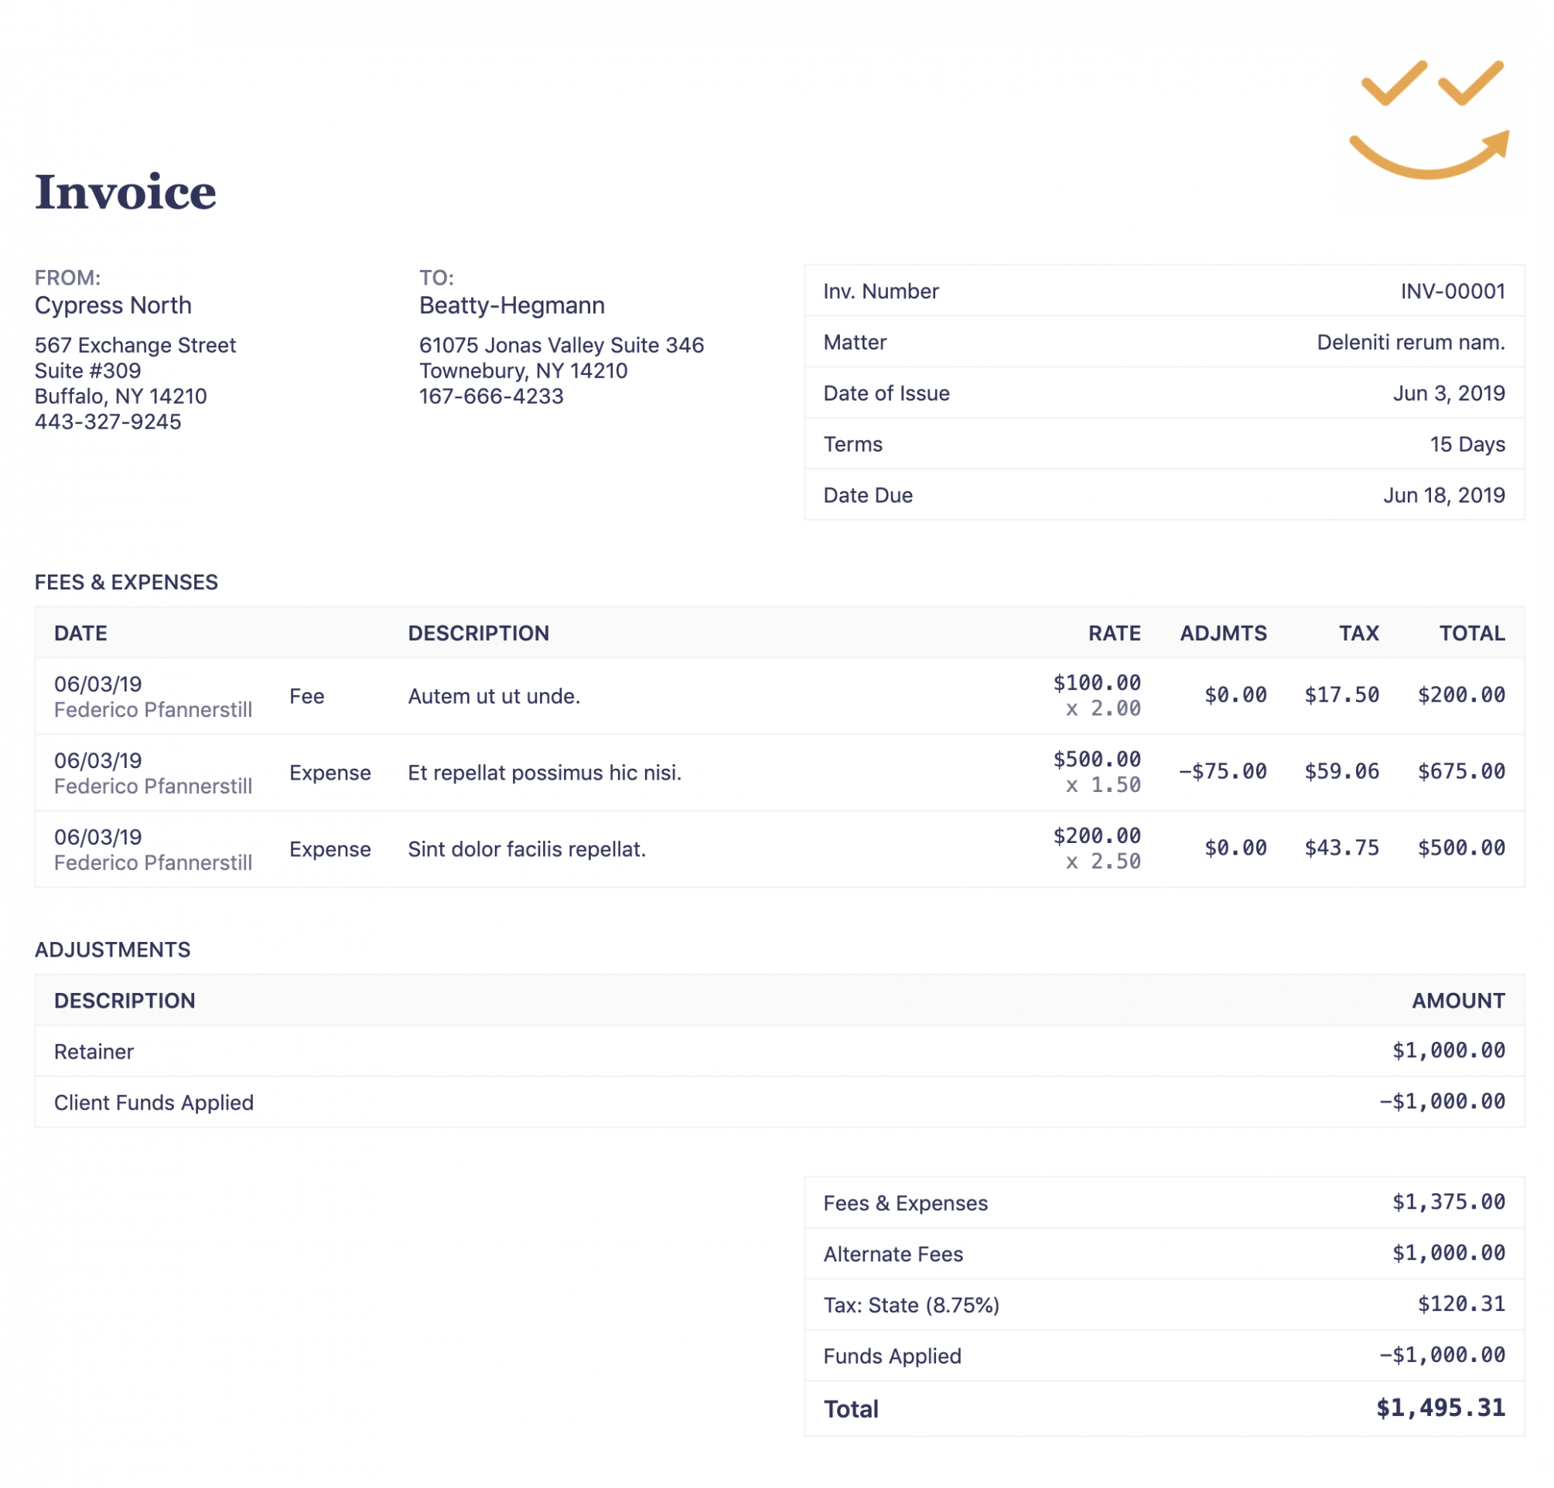Click the x 1.50 quantity

point(1103,785)
